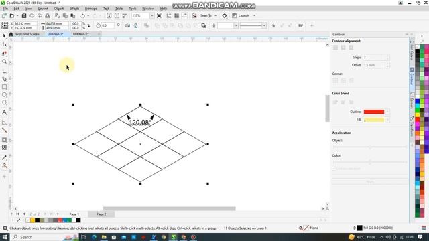The width and height of the screenshot is (429, 241).
Task: Click the yellow Fill color swatch
Action: [x=374, y=120]
